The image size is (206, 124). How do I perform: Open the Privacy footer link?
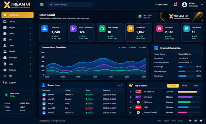(181, 121)
